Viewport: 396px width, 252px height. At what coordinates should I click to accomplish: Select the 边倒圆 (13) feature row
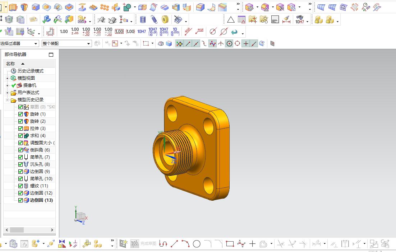point(41,200)
